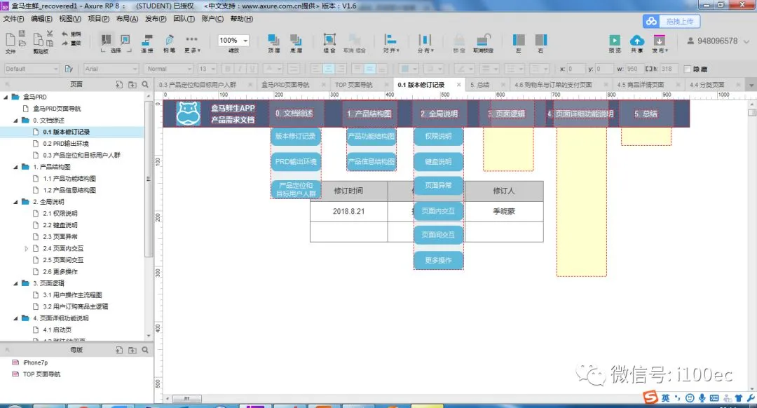Toggle italic text formatting

(240, 69)
